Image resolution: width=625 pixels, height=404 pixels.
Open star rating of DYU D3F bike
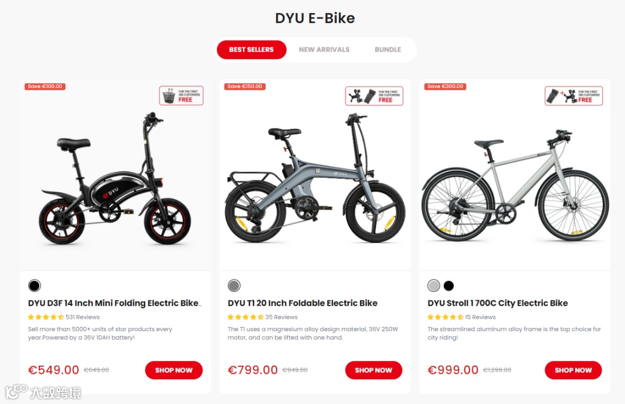point(46,317)
